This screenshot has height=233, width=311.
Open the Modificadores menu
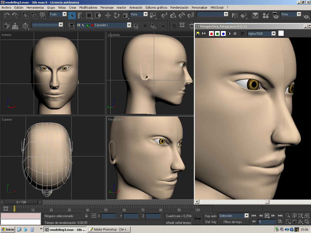88,8
